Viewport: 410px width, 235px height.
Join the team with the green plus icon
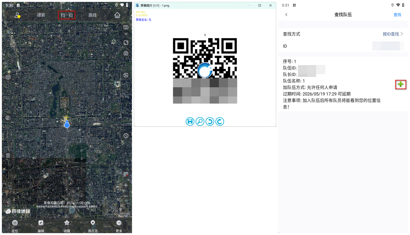[x=401, y=84]
